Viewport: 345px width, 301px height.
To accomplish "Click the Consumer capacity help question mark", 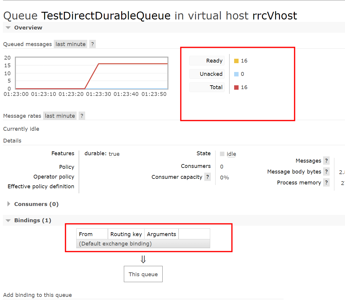I will pyautogui.click(x=208, y=177).
